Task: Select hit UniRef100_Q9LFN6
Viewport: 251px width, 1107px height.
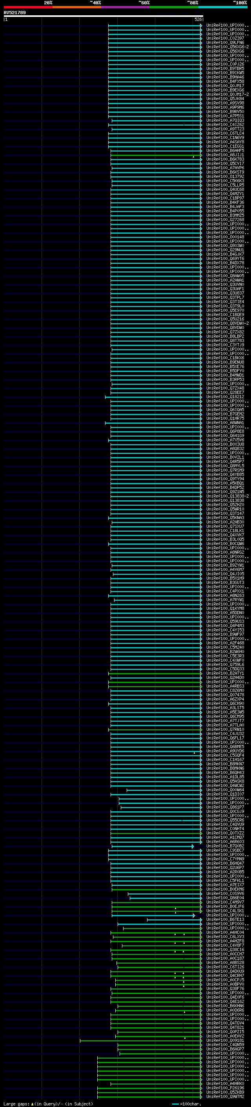Action: [x=225, y=42]
